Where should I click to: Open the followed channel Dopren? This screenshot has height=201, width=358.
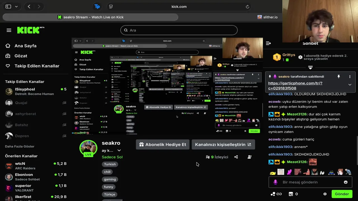pos(36,136)
